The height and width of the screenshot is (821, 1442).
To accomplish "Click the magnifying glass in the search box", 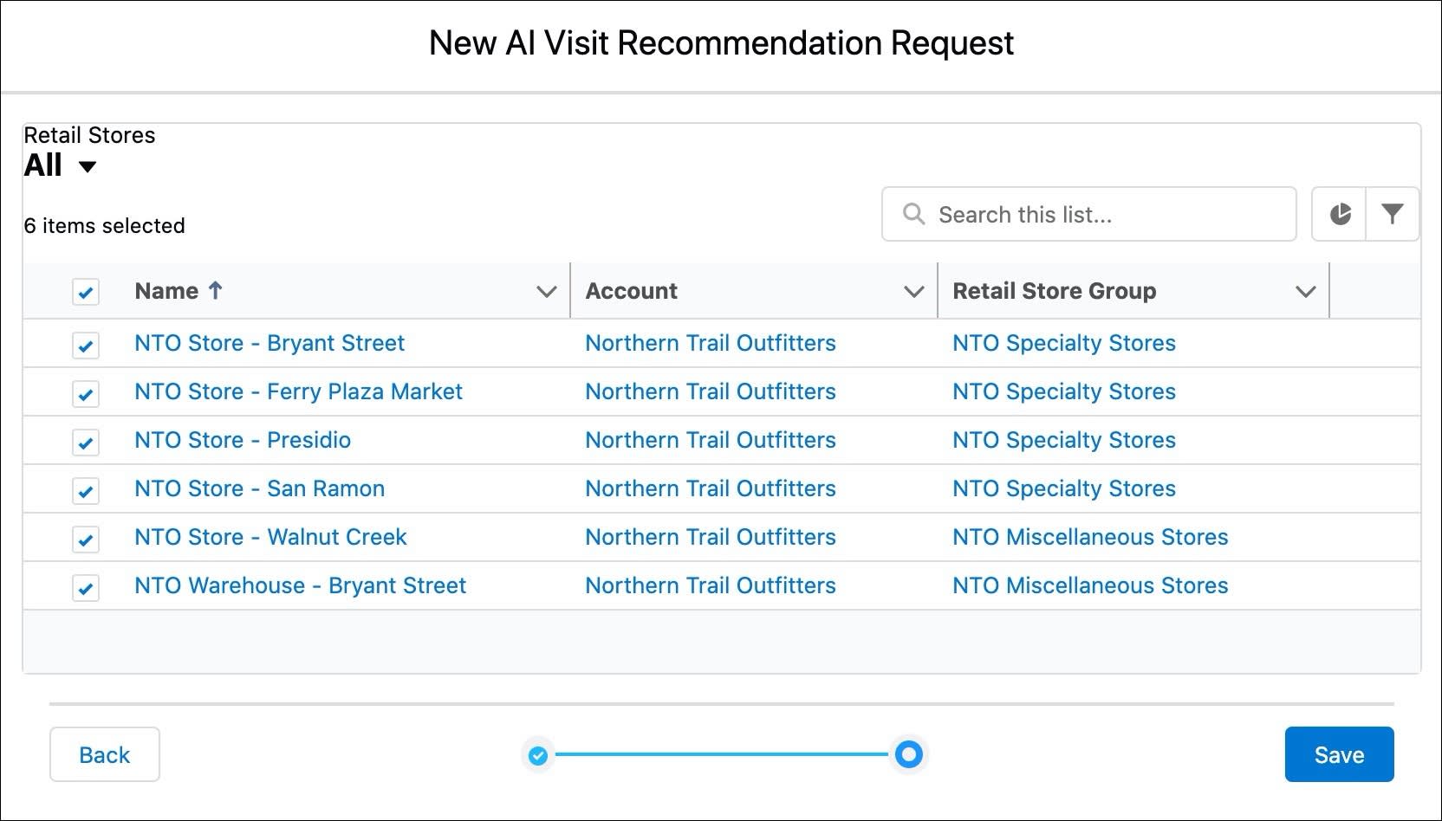I will (913, 214).
